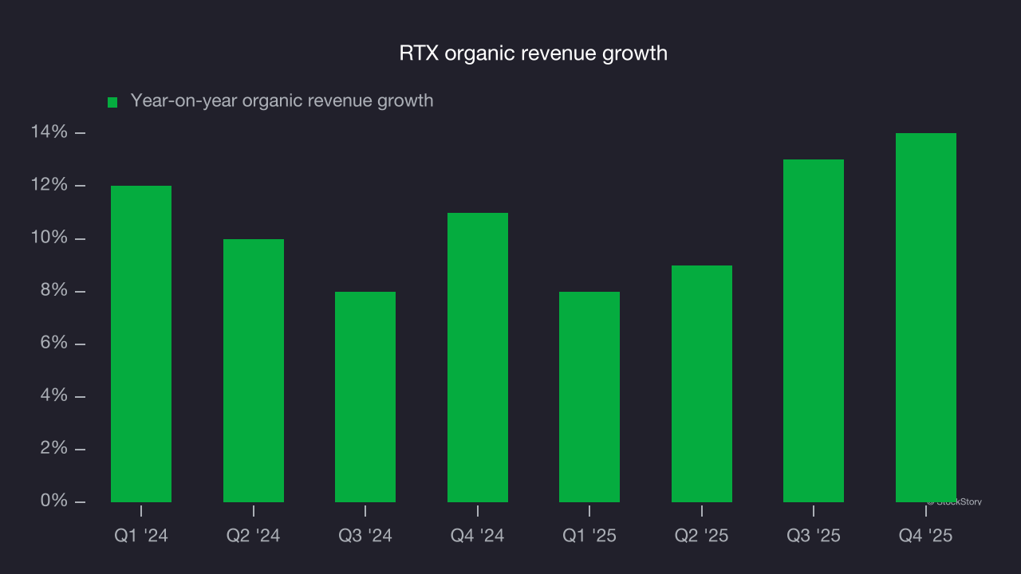Click the "6%" y-axis label
The image size is (1021, 574).
pos(54,344)
